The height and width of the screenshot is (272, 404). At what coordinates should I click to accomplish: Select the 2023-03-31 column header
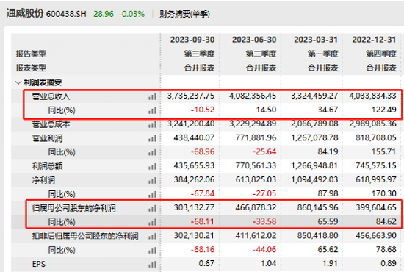316,40
